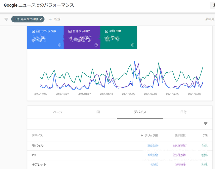The width and height of the screenshot is (215, 169).
Task: Open help icon on 合計クリック数 card
Action: (x=60, y=45)
